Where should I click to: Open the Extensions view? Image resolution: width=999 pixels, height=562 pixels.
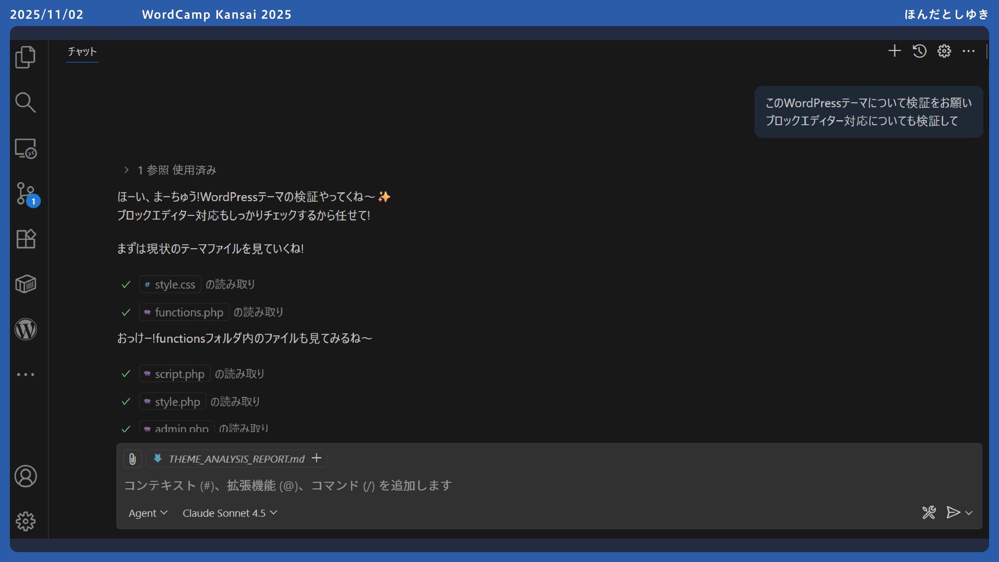[25, 239]
